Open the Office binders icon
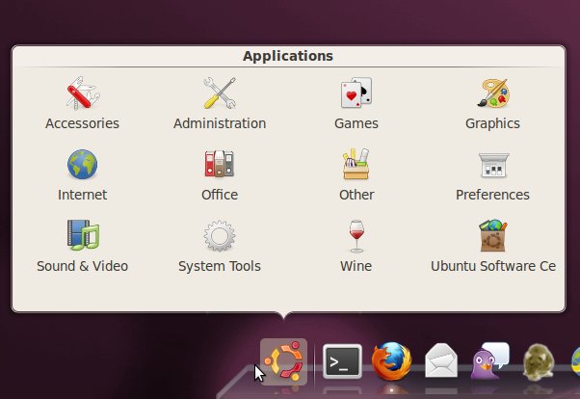 coord(220,164)
